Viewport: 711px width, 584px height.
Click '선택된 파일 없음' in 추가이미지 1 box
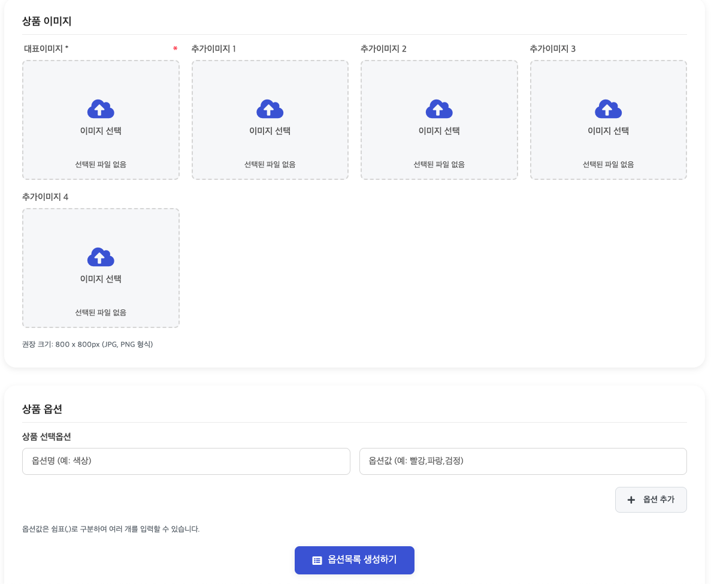pyautogui.click(x=270, y=164)
